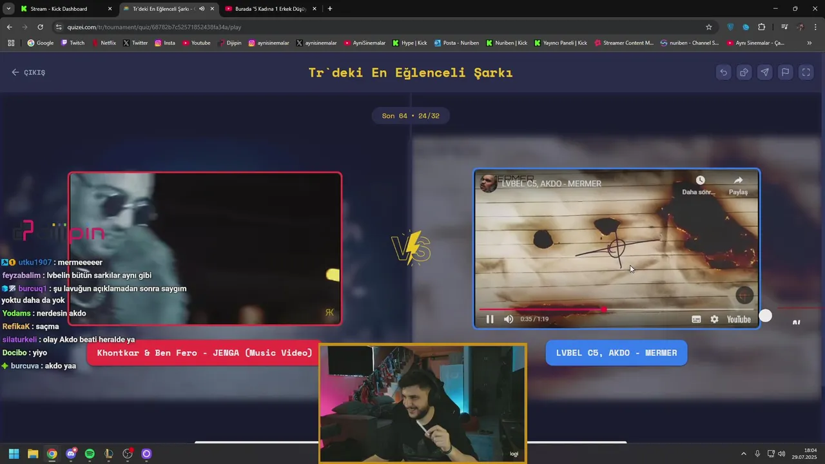Open the YouTube player settings gear

point(714,319)
